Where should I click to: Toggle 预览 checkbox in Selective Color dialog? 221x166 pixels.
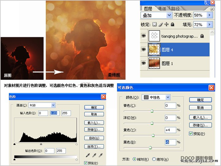[191, 134]
